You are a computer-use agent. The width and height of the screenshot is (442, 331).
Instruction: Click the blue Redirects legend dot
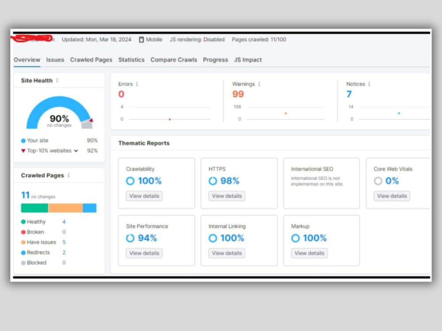pyautogui.click(x=23, y=252)
